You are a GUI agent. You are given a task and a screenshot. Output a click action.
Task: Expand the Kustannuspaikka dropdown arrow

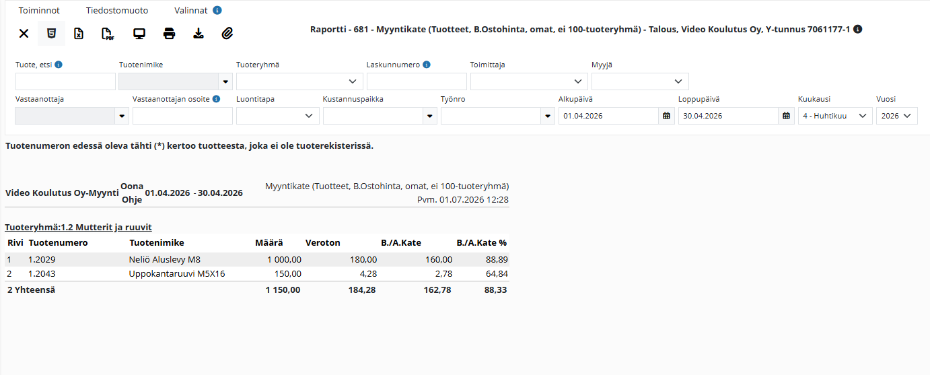tap(430, 116)
